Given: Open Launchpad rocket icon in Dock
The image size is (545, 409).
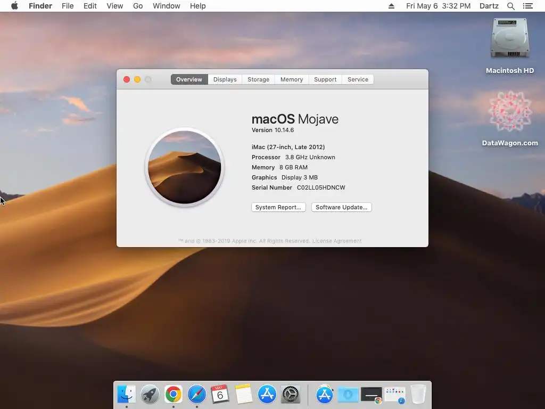Looking at the screenshot, I should [x=150, y=394].
